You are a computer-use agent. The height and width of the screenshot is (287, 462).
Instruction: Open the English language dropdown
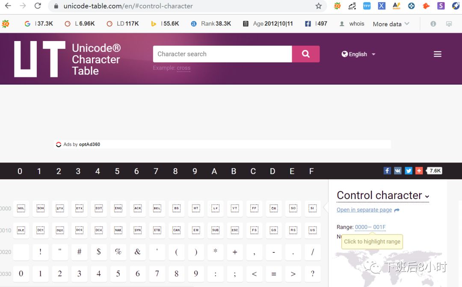coord(358,54)
